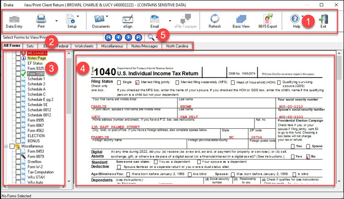
Task: Switch to the Sets tab
Action: pyautogui.click(x=30, y=46)
